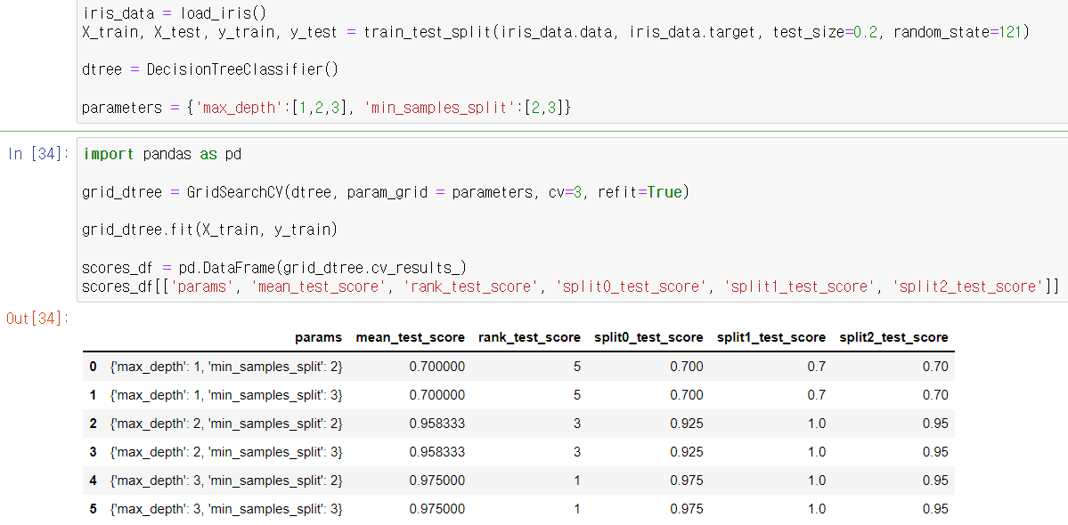The height and width of the screenshot is (525, 1068).
Task: Click the split1_test_score column header
Action: (x=771, y=337)
